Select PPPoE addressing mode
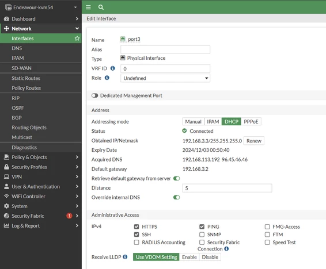 (x=251, y=121)
